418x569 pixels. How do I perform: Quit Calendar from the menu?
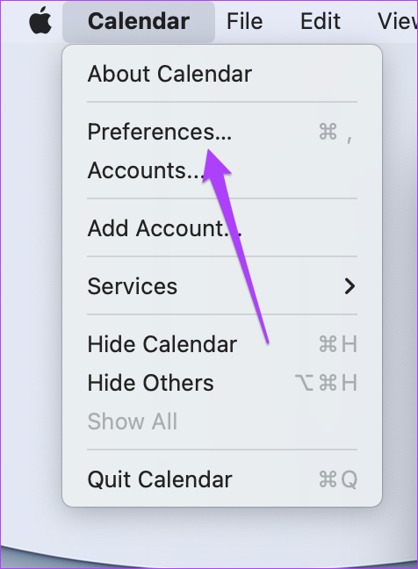[x=222, y=479]
